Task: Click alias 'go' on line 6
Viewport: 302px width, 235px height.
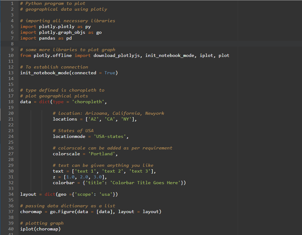Action: [x=99, y=32]
